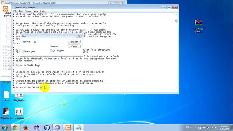
Task: Select the download image desktop icon
Action: point(19,113)
